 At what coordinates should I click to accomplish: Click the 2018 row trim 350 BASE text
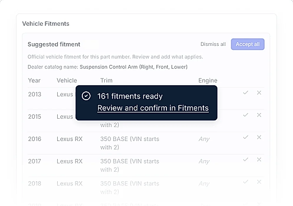pos(129,188)
